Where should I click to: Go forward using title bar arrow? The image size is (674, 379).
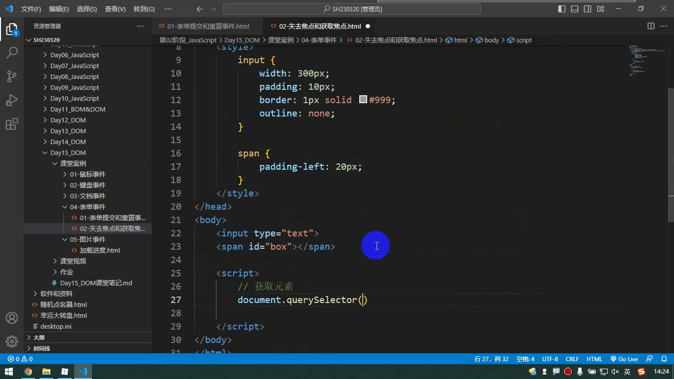pos(213,9)
